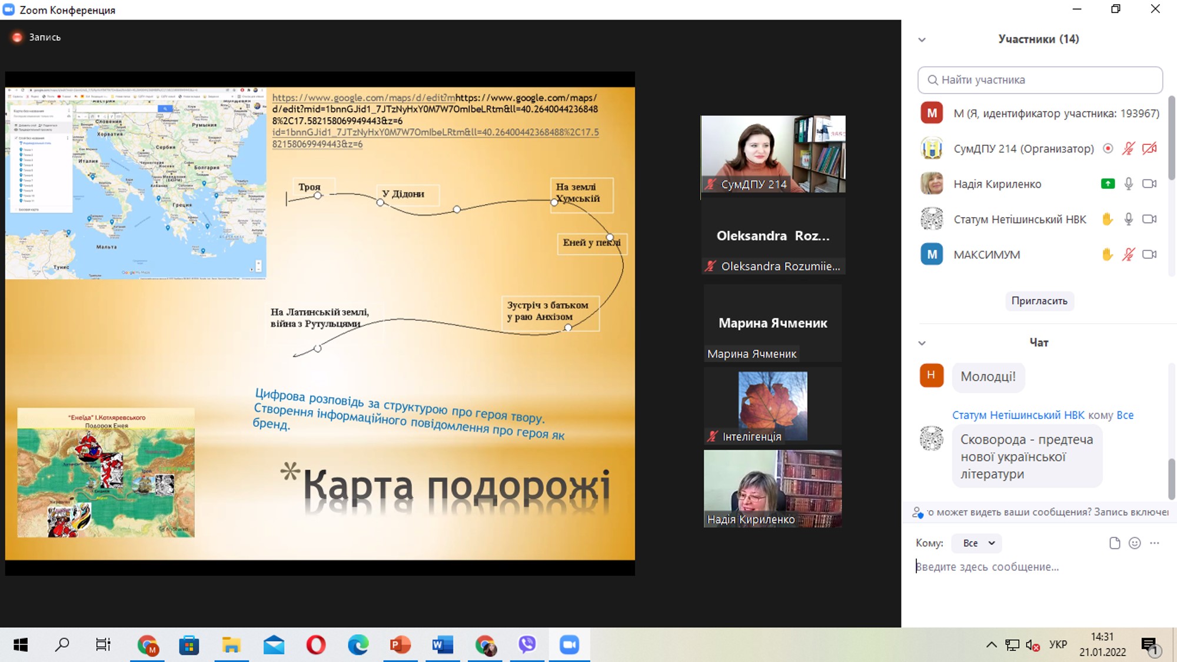Open Viber from the taskbar
Viewport: 1177px width, 662px height.
[527, 645]
